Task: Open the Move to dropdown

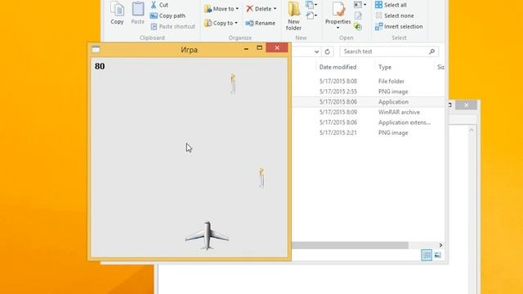Action: [x=221, y=9]
